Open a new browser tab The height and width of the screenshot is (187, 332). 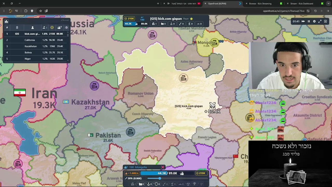(158, 4)
